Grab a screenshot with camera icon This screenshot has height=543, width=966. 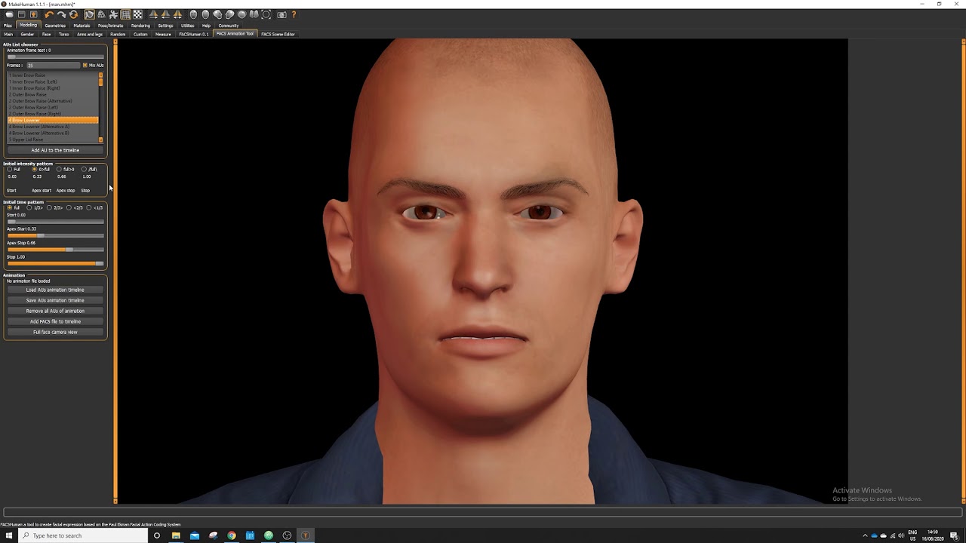(x=281, y=14)
